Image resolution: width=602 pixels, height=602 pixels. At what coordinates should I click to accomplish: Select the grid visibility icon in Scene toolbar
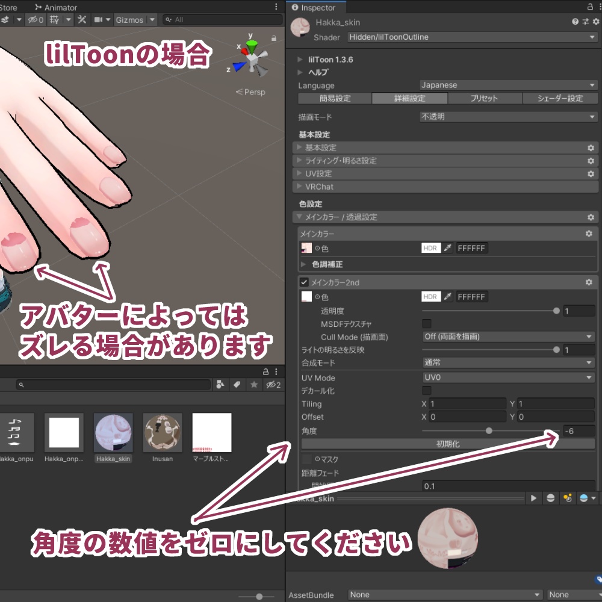55,19
